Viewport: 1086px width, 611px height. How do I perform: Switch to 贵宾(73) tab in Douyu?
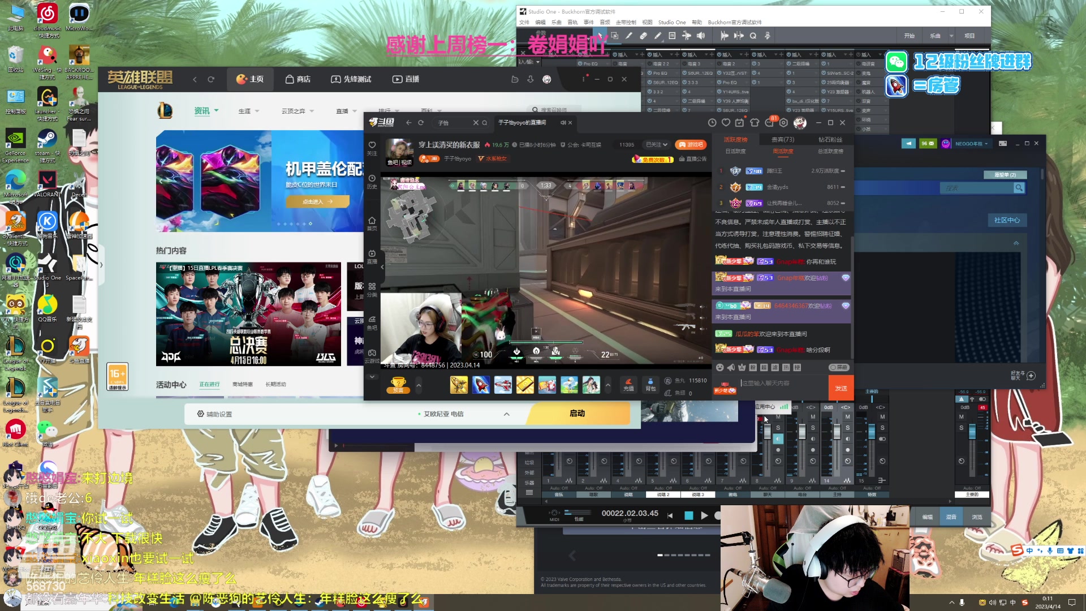click(783, 140)
